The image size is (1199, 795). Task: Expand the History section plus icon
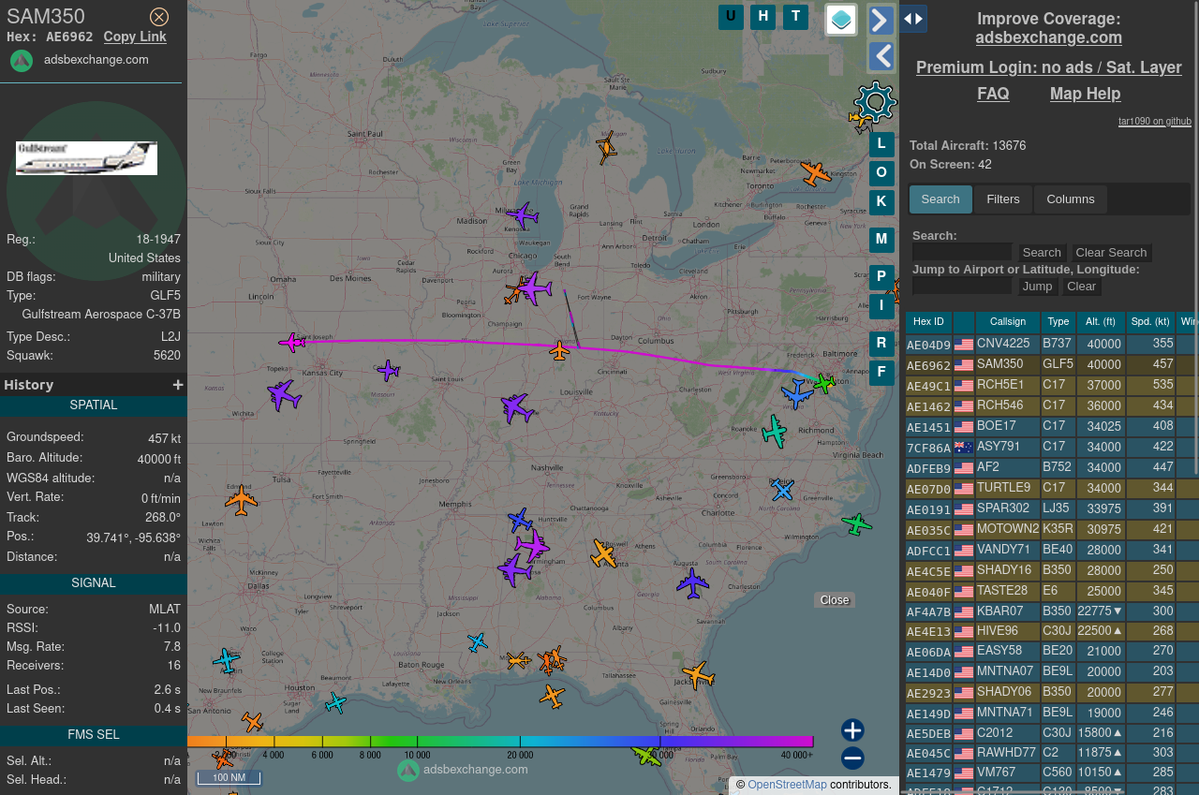point(178,385)
